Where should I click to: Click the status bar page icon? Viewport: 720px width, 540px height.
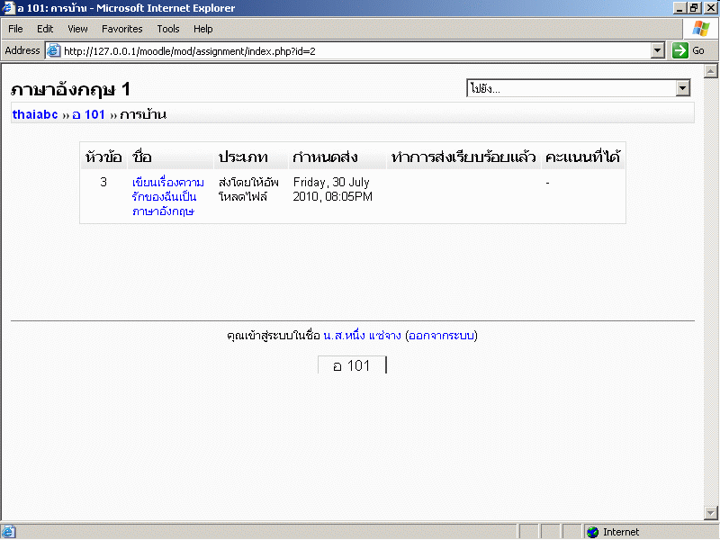[x=8, y=532]
